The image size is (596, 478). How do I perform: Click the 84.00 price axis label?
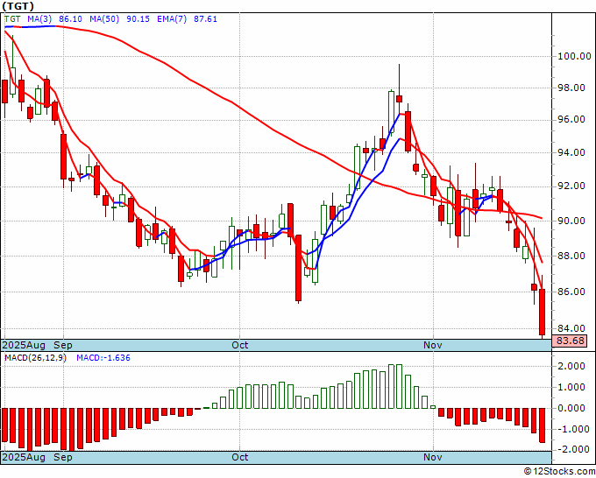click(x=571, y=328)
